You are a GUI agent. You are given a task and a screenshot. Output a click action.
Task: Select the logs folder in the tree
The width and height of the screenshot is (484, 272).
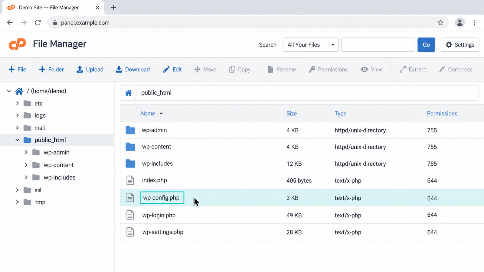click(x=40, y=115)
